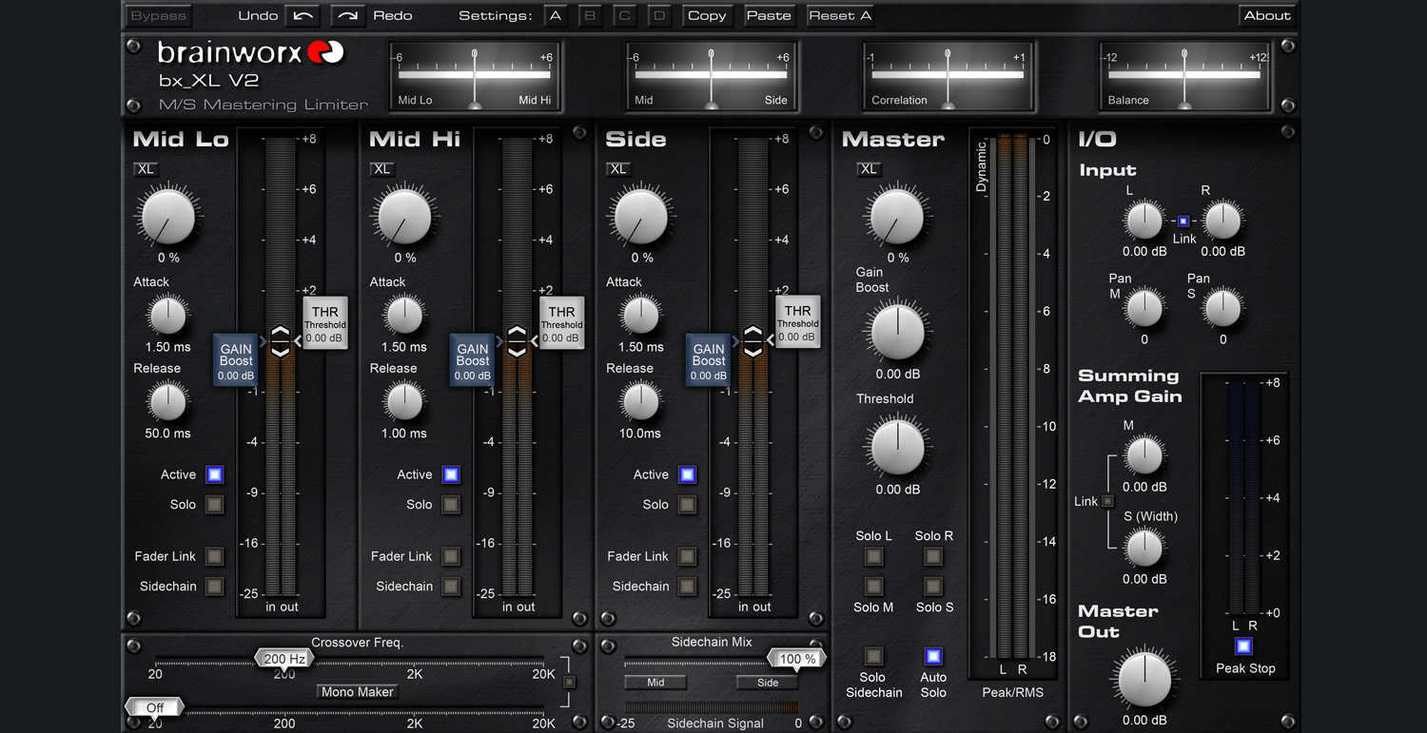This screenshot has width=1427, height=733.
Task: Enable Solo Sidechain switch
Action: tap(873, 656)
